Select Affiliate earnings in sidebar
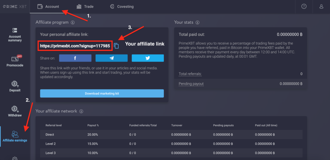 [15, 136]
